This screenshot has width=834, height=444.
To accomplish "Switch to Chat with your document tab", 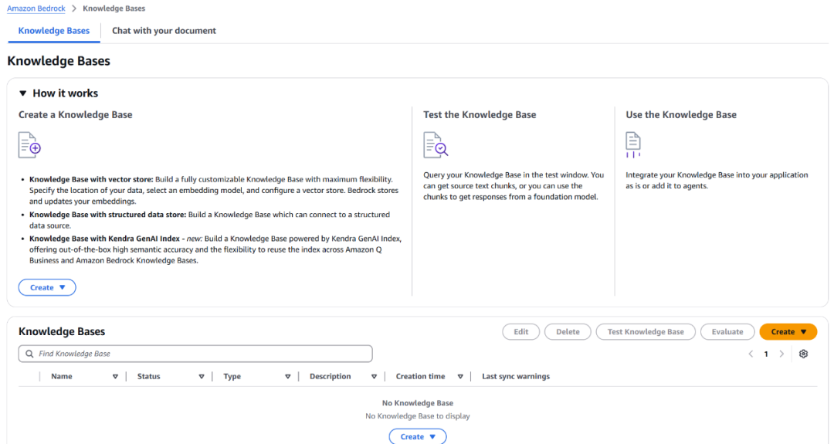I will [x=164, y=31].
